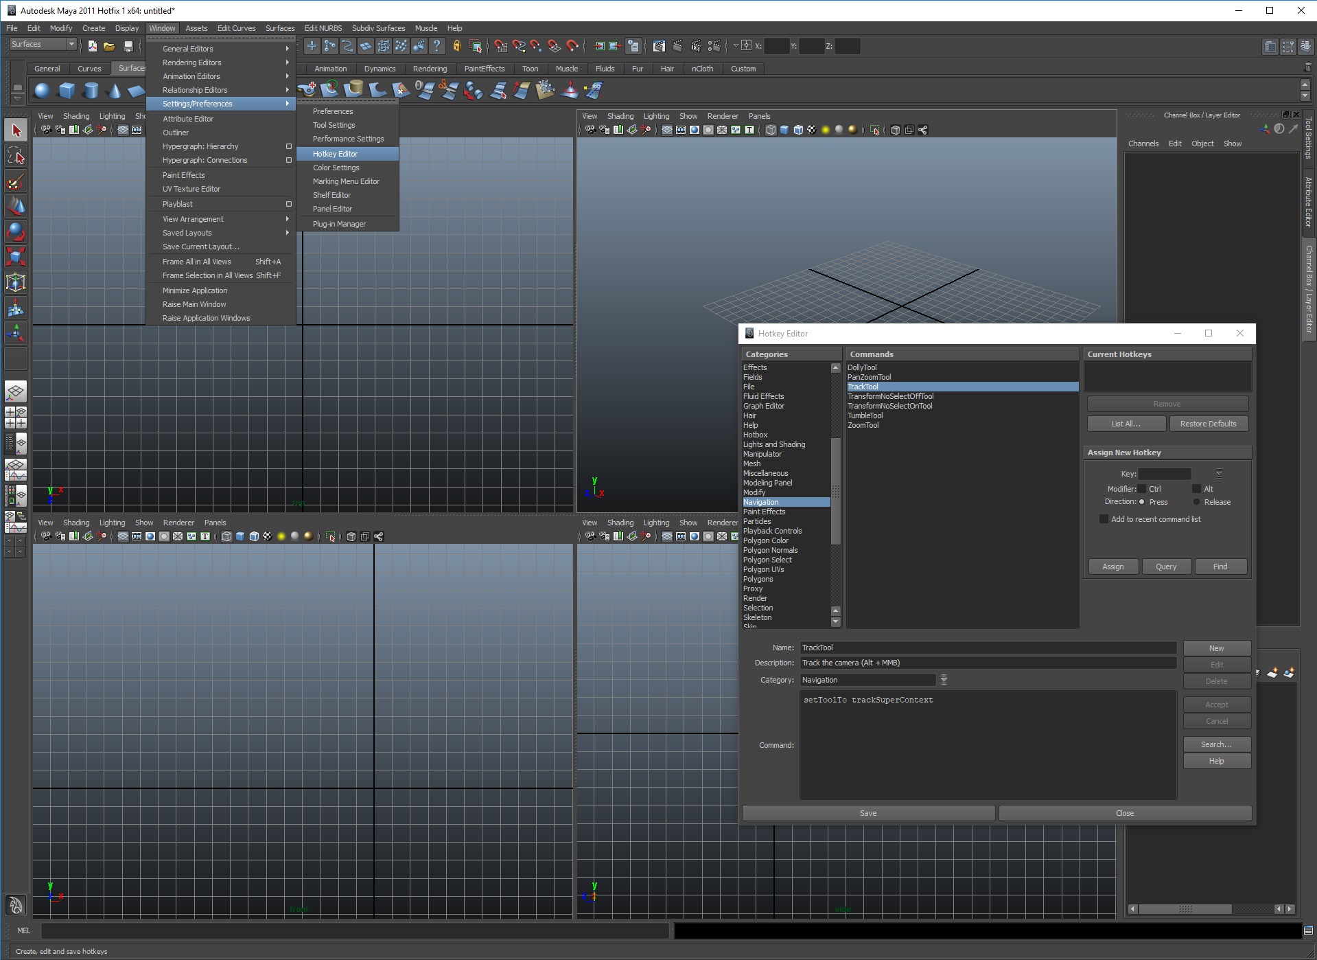Select the Scale tool icon in toolbox
Viewport: 1317px width, 960px height.
16,258
